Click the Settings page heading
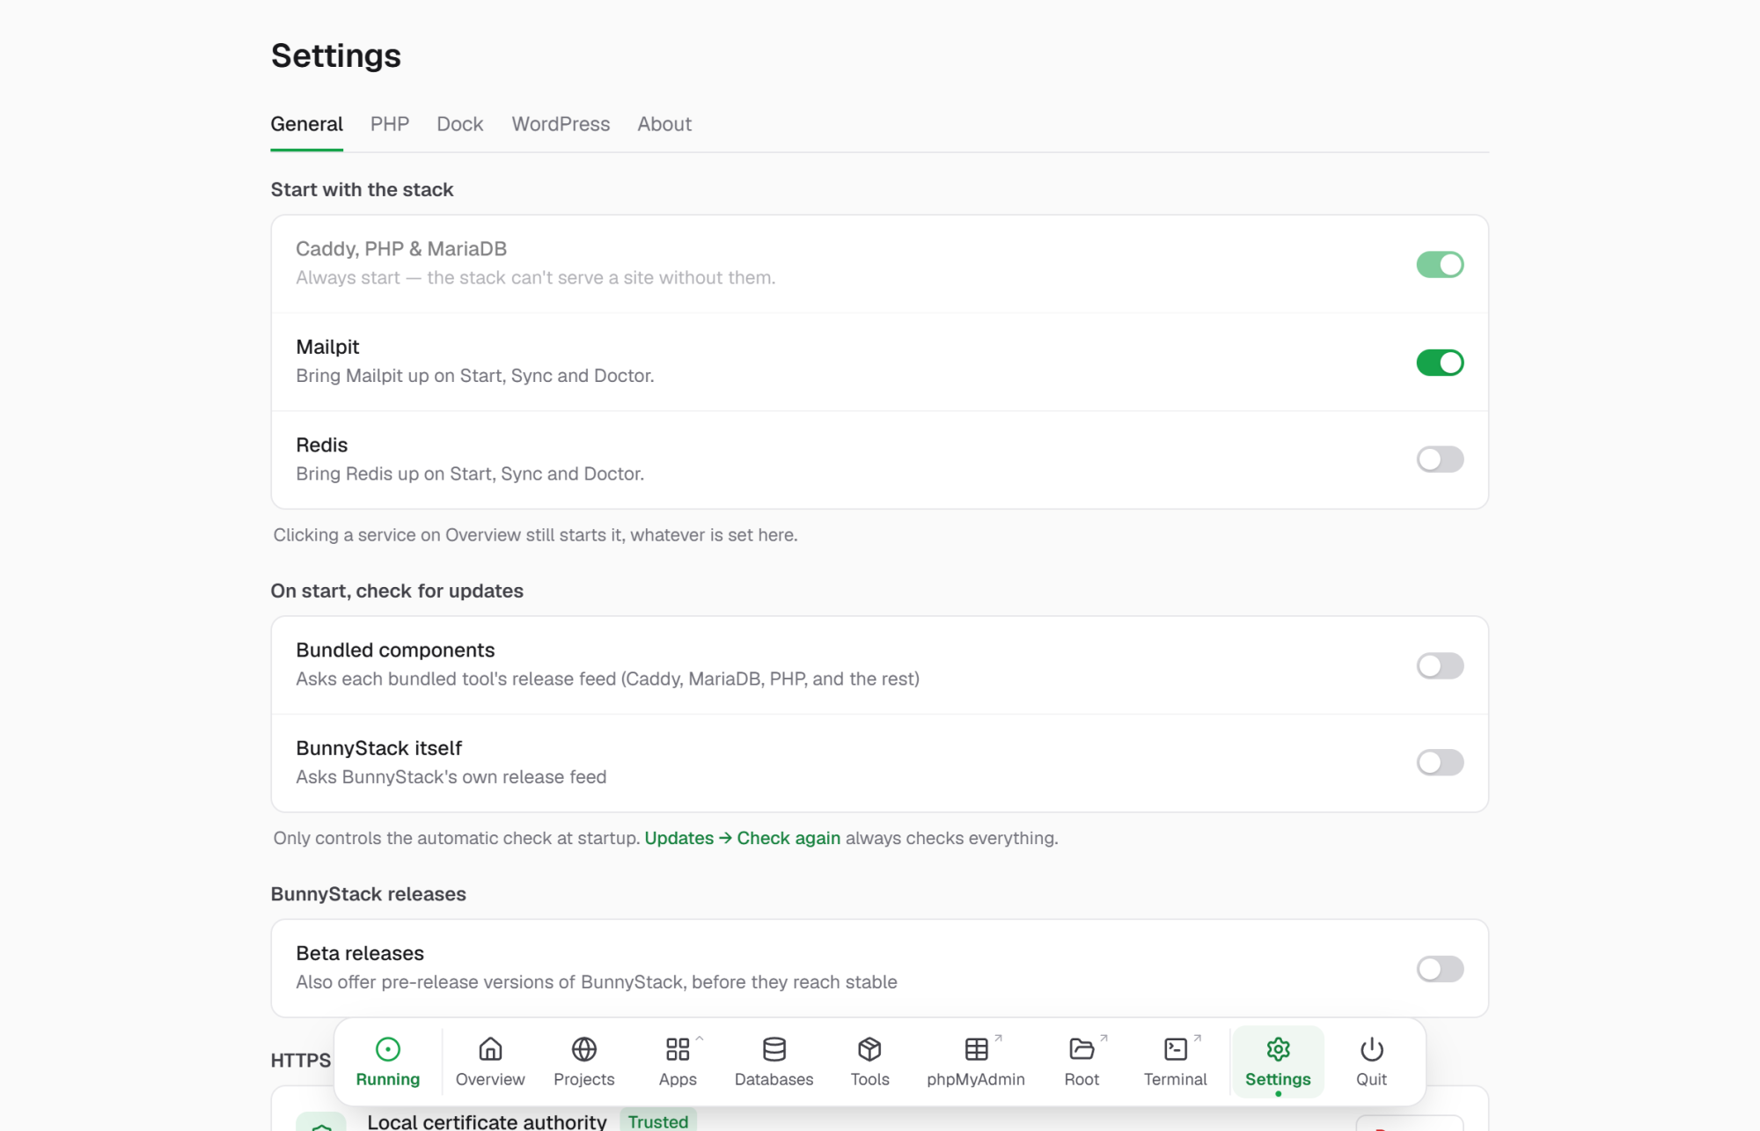 coord(336,55)
